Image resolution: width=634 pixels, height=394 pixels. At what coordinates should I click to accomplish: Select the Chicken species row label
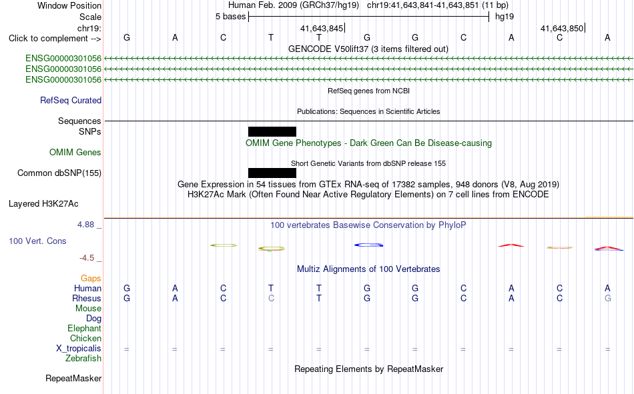(85, 338)
